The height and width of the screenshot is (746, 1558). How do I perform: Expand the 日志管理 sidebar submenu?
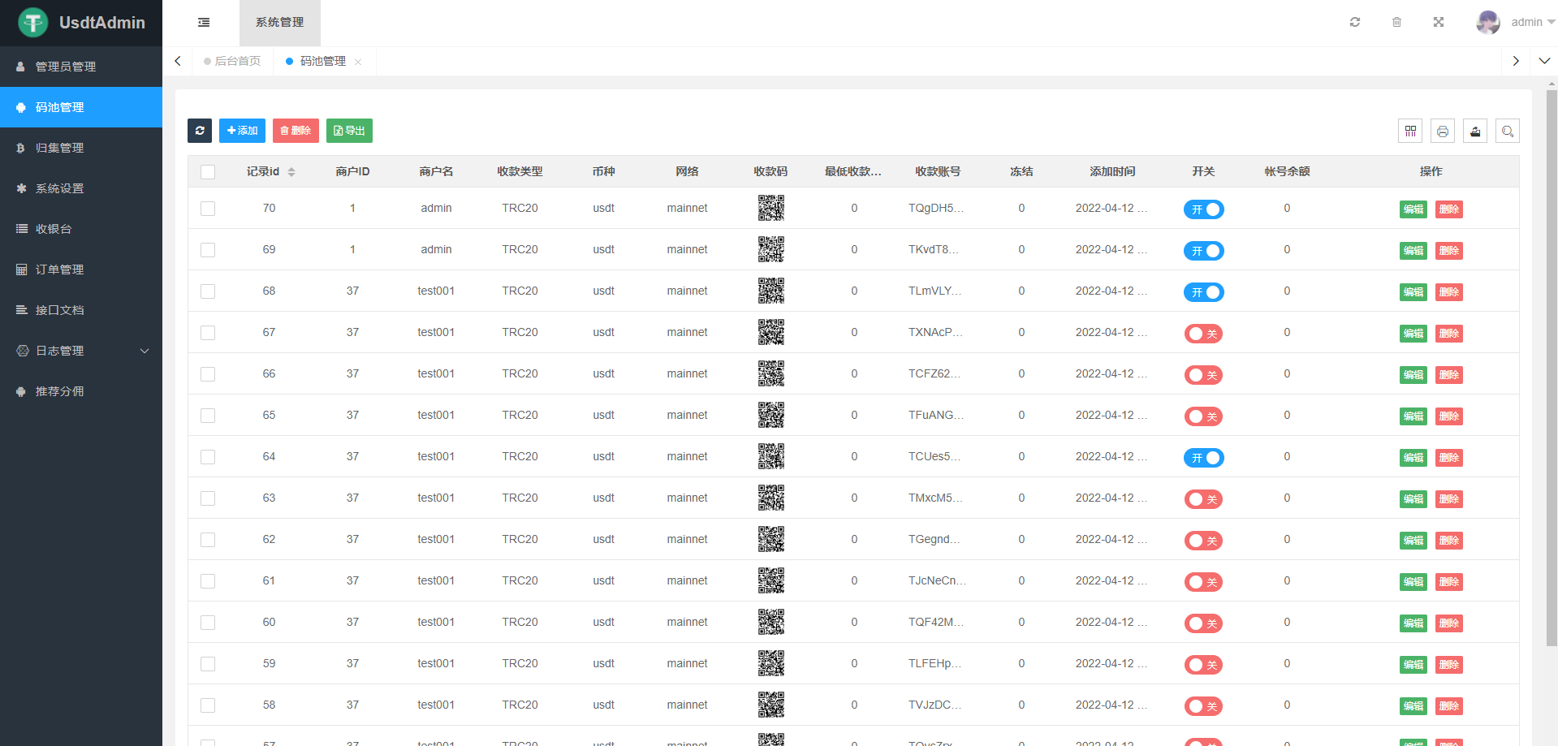(81, 351)
